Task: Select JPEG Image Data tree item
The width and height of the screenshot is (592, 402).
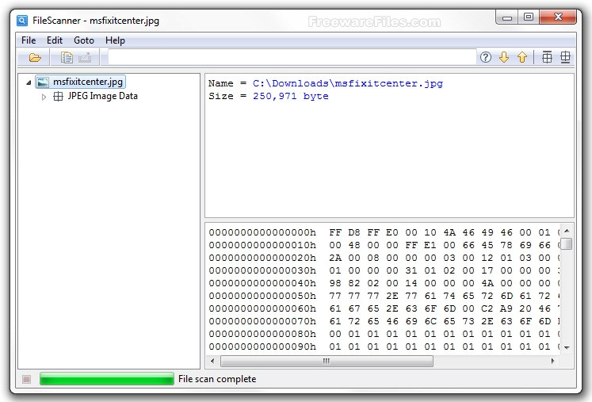Action: tap(103, 96)
